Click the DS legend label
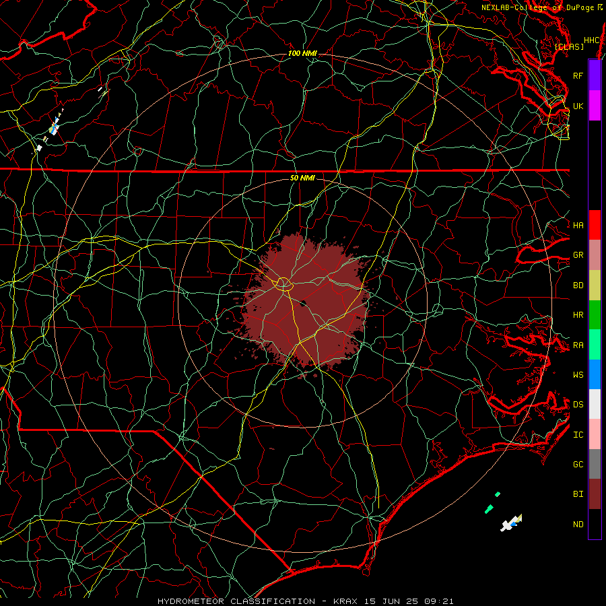 (578, 404)
